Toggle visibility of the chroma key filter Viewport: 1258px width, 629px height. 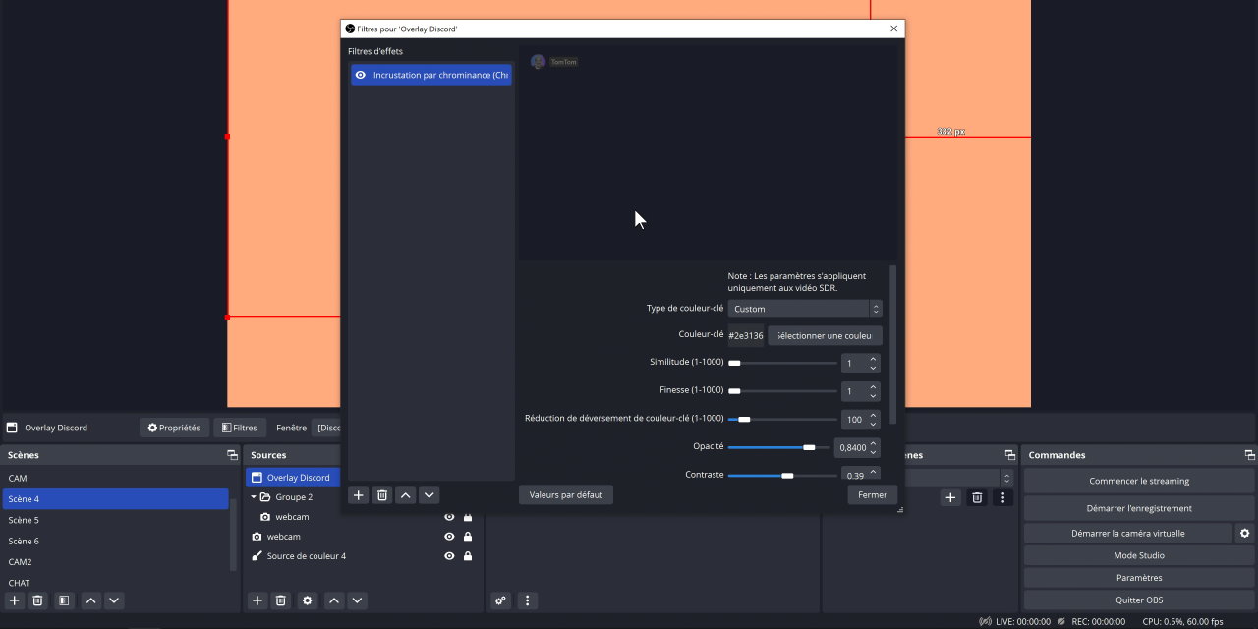[361, 75]
